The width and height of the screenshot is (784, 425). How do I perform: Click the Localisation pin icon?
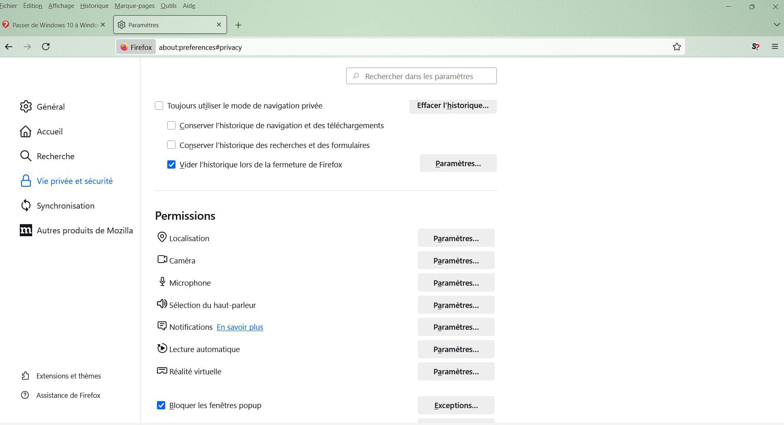point(162,237)
